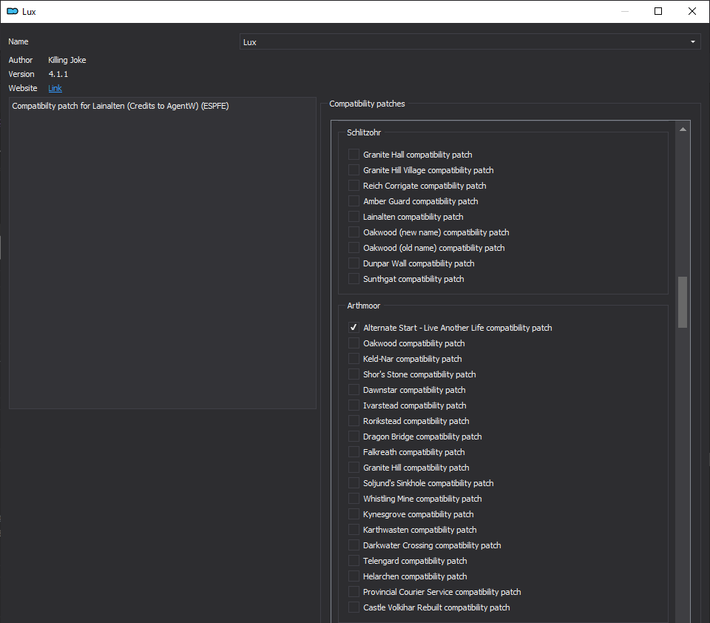Tick Granite Hall compatibility patch checkbox
Image resolution: width=710 pixels, height=623 pixels.
coord(354,155)
